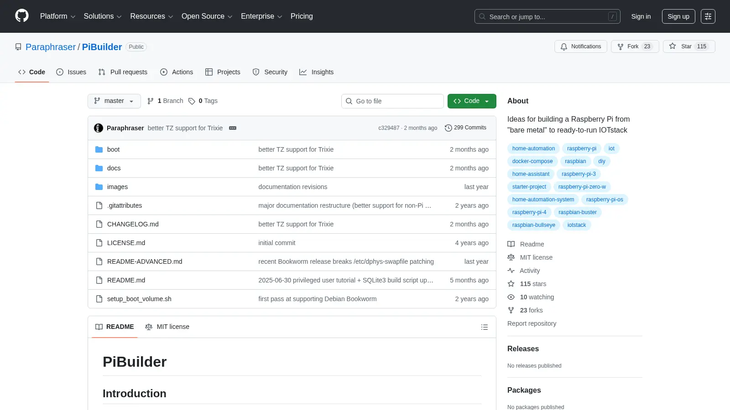The image size is (730, 410).
Task: Open the Insights tab
Action: coord(317,72)
